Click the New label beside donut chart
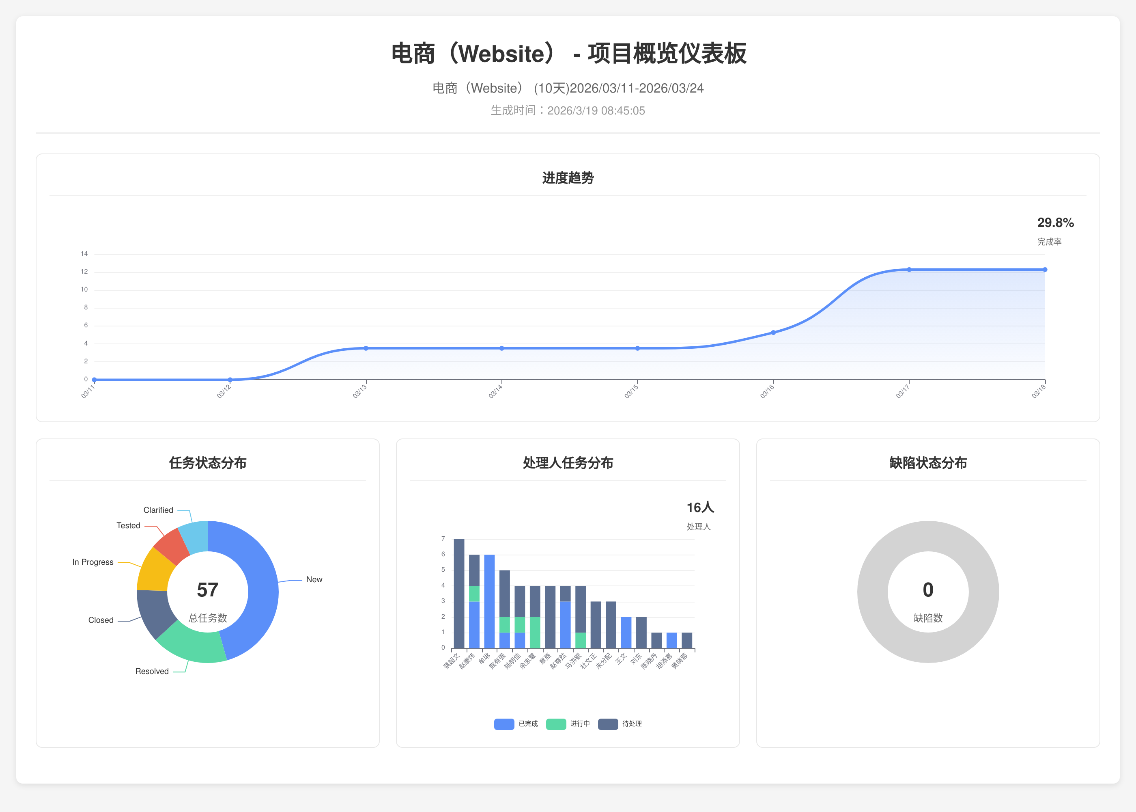Image resolution: width=1136 pixels, height=812 pixels. [x=314, y=579]
